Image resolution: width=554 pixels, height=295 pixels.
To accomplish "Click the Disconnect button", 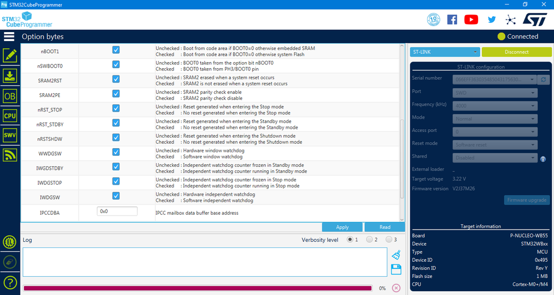I will pos(516,52).
